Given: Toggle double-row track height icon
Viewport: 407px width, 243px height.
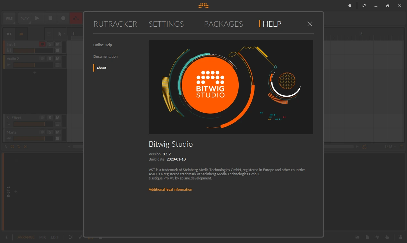Looking at the screenshot, I should [13, 146].
